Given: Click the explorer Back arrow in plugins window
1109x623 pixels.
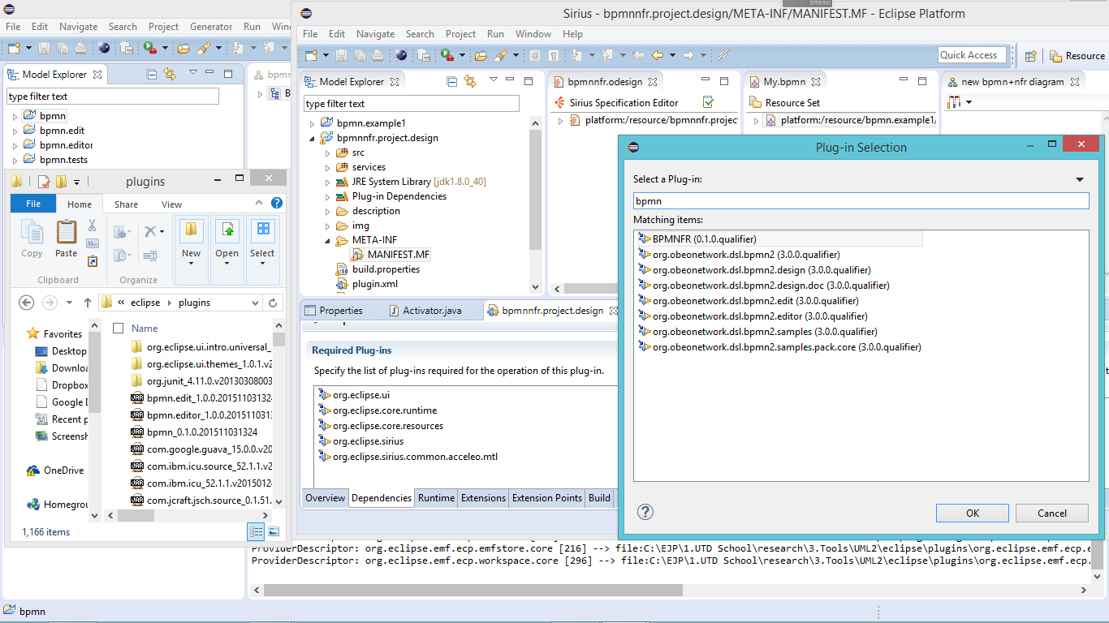Looking at the screenshot, I should (27, 302).
